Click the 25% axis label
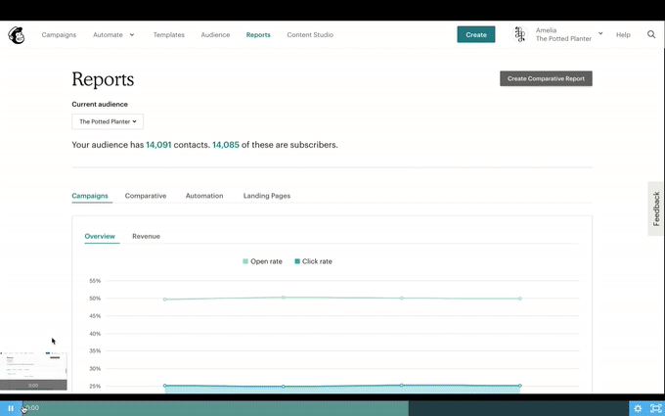 [x=95, y=387]
